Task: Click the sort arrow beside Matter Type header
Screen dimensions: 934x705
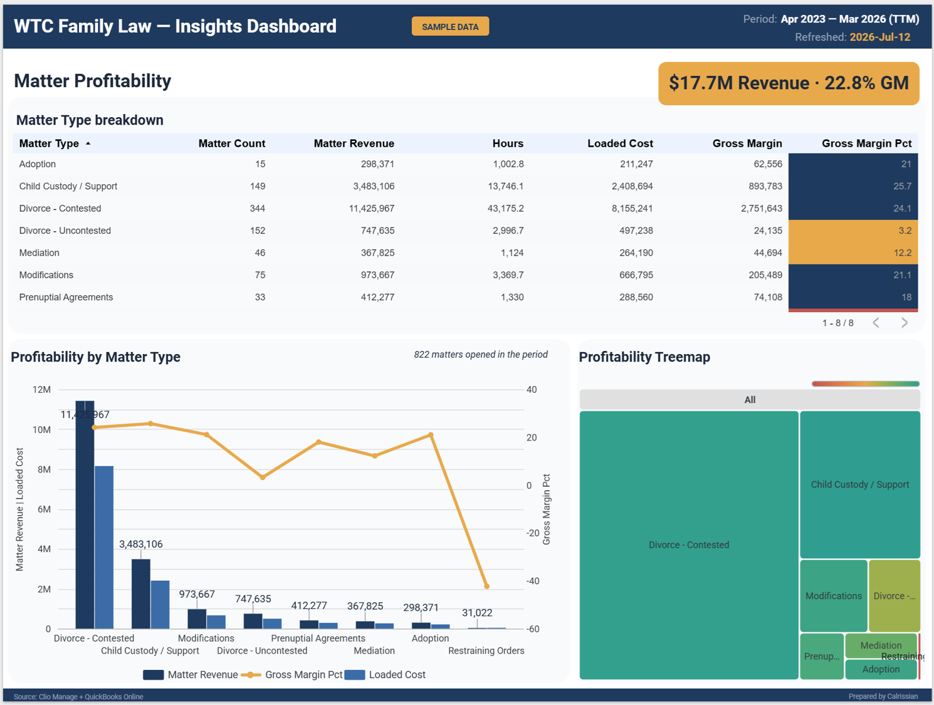Action: 88,144
